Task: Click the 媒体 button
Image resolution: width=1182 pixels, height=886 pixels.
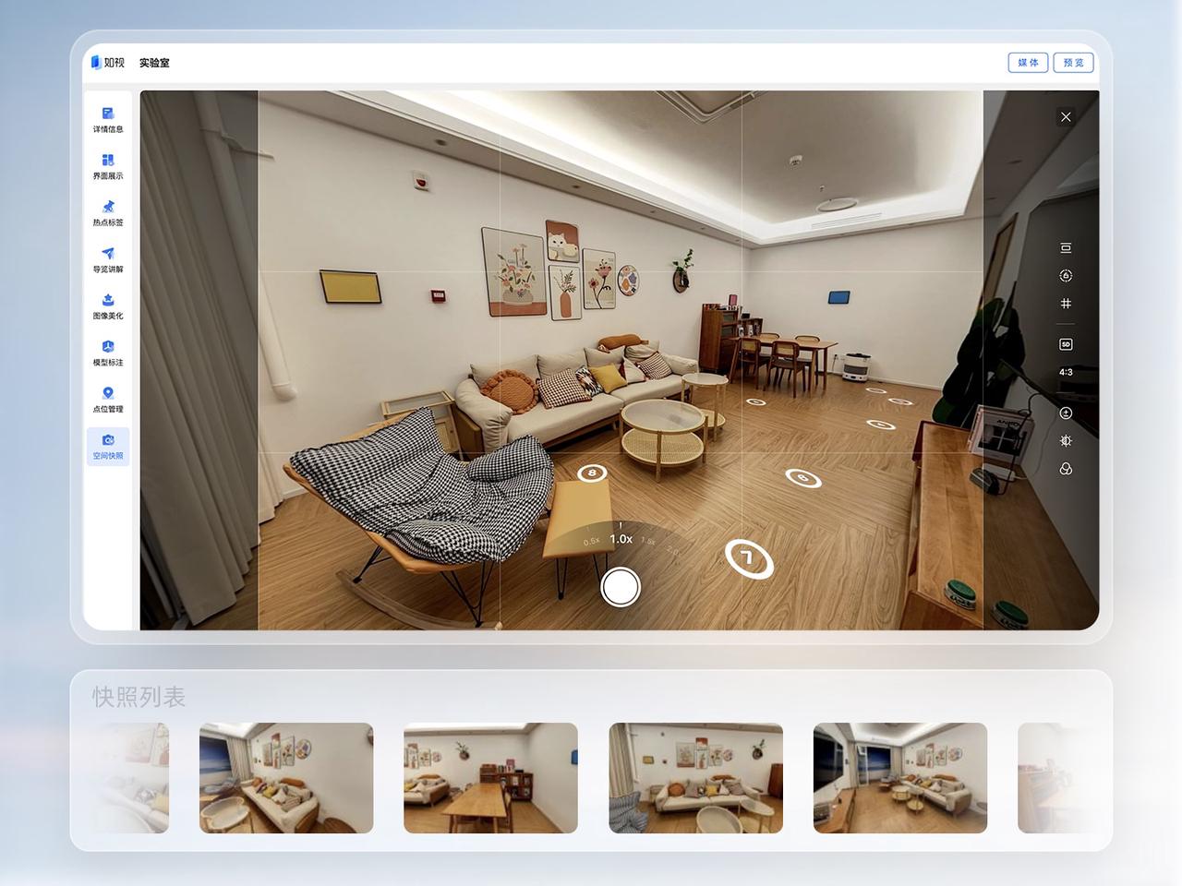Action: [1028, 63]
